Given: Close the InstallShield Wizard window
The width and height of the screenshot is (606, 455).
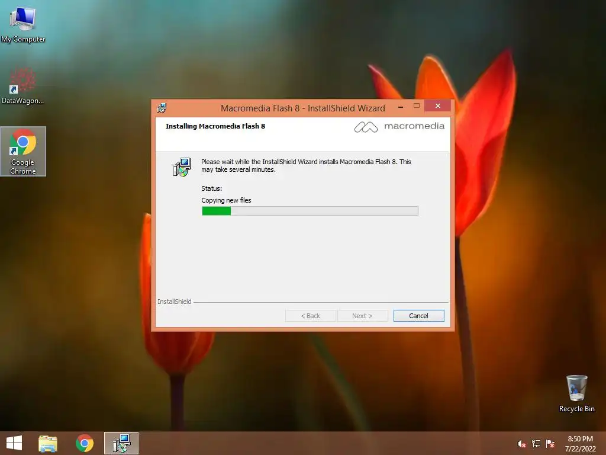Looking at the screenshot, I should click(437, 105).
